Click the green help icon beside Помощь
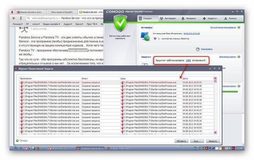The height and width of the screenshot is (160, 254). click(x=17, y=141)
